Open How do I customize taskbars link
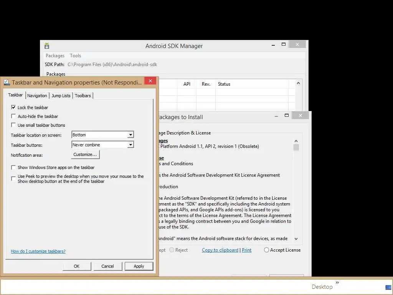Image resolution: width=393 pixels, height=295 pixels. point(38,251)
